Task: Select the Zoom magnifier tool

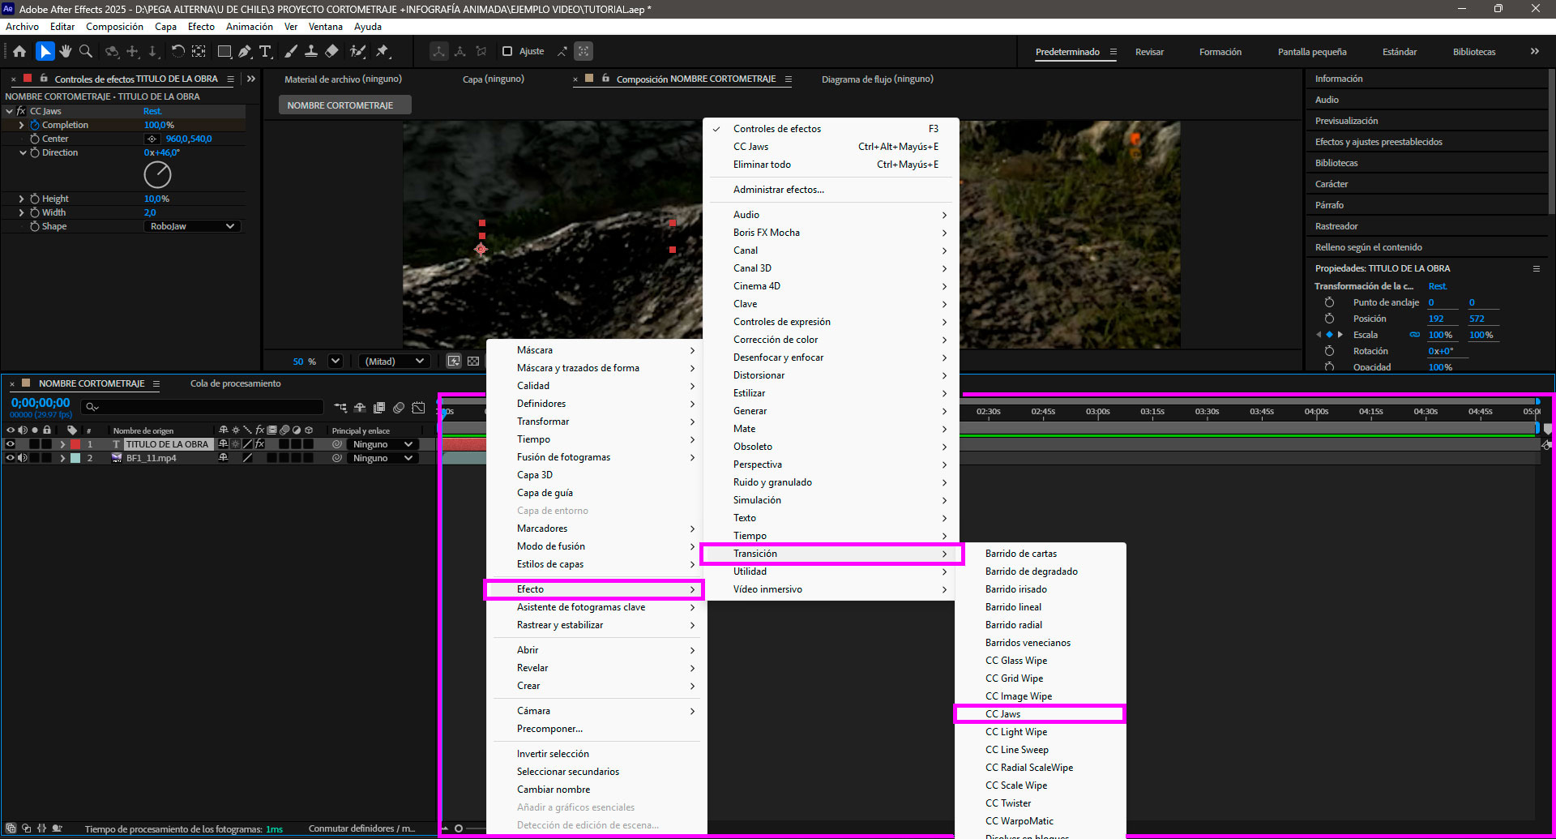Action: [x=85, y=51]
